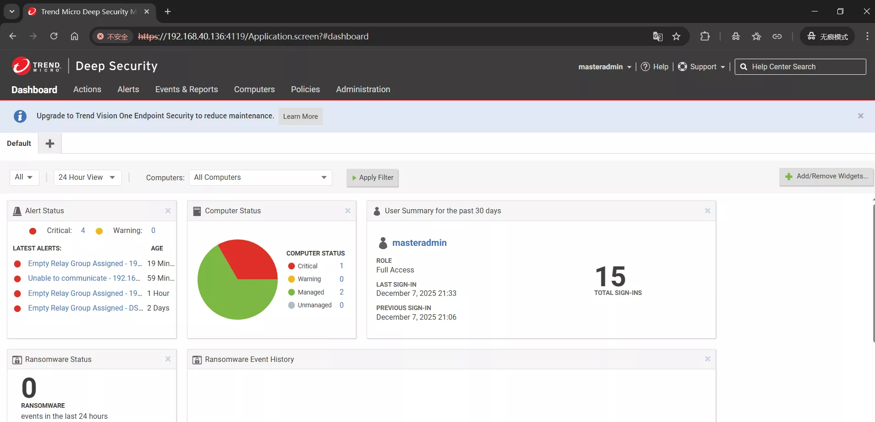This screenshot has width=875, height=422.
Task: Close the Computer Status widget
Action: click(x=347, y=211)
